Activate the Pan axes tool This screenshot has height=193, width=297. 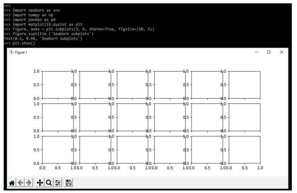40,183
